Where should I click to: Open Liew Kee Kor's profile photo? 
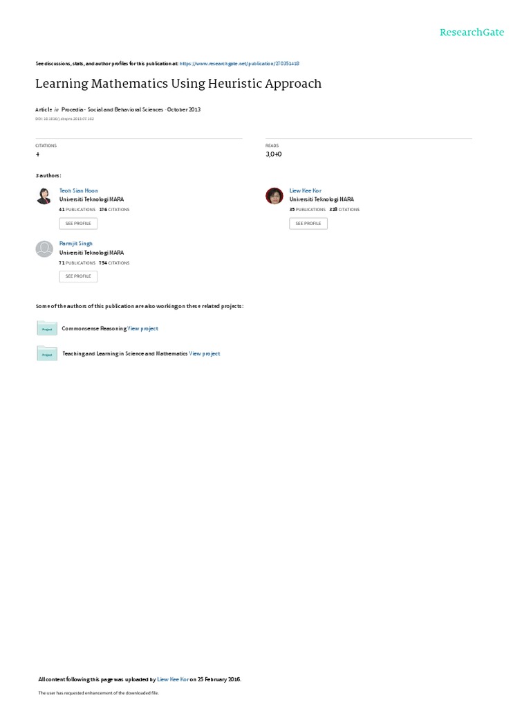tap(274, 196)
